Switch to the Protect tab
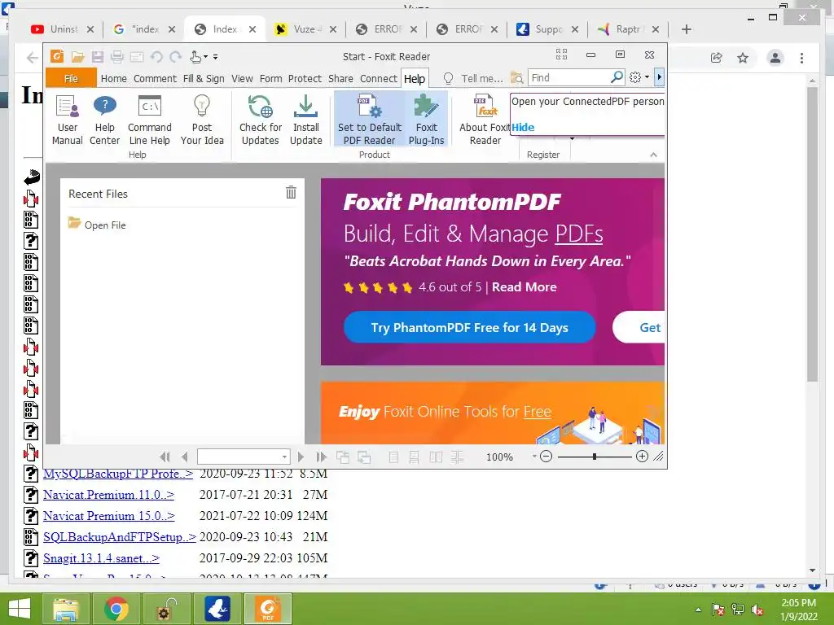Image resolution: width=834 pixels, height=625 pixels. click(x=305, y=79)
